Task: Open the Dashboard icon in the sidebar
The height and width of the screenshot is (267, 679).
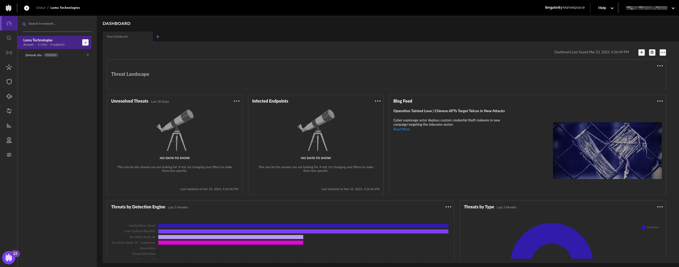Action: coord(9,24)
